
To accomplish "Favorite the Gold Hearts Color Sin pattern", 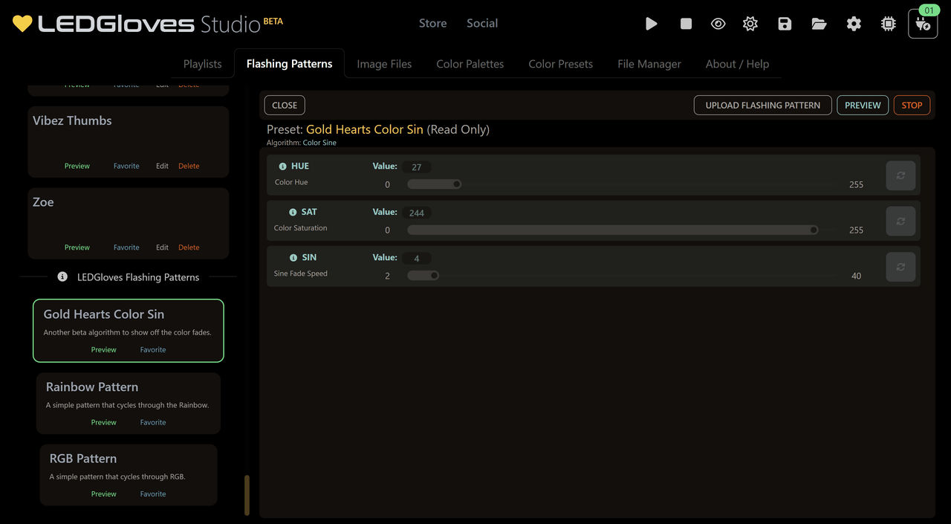I will click(153, 349).
